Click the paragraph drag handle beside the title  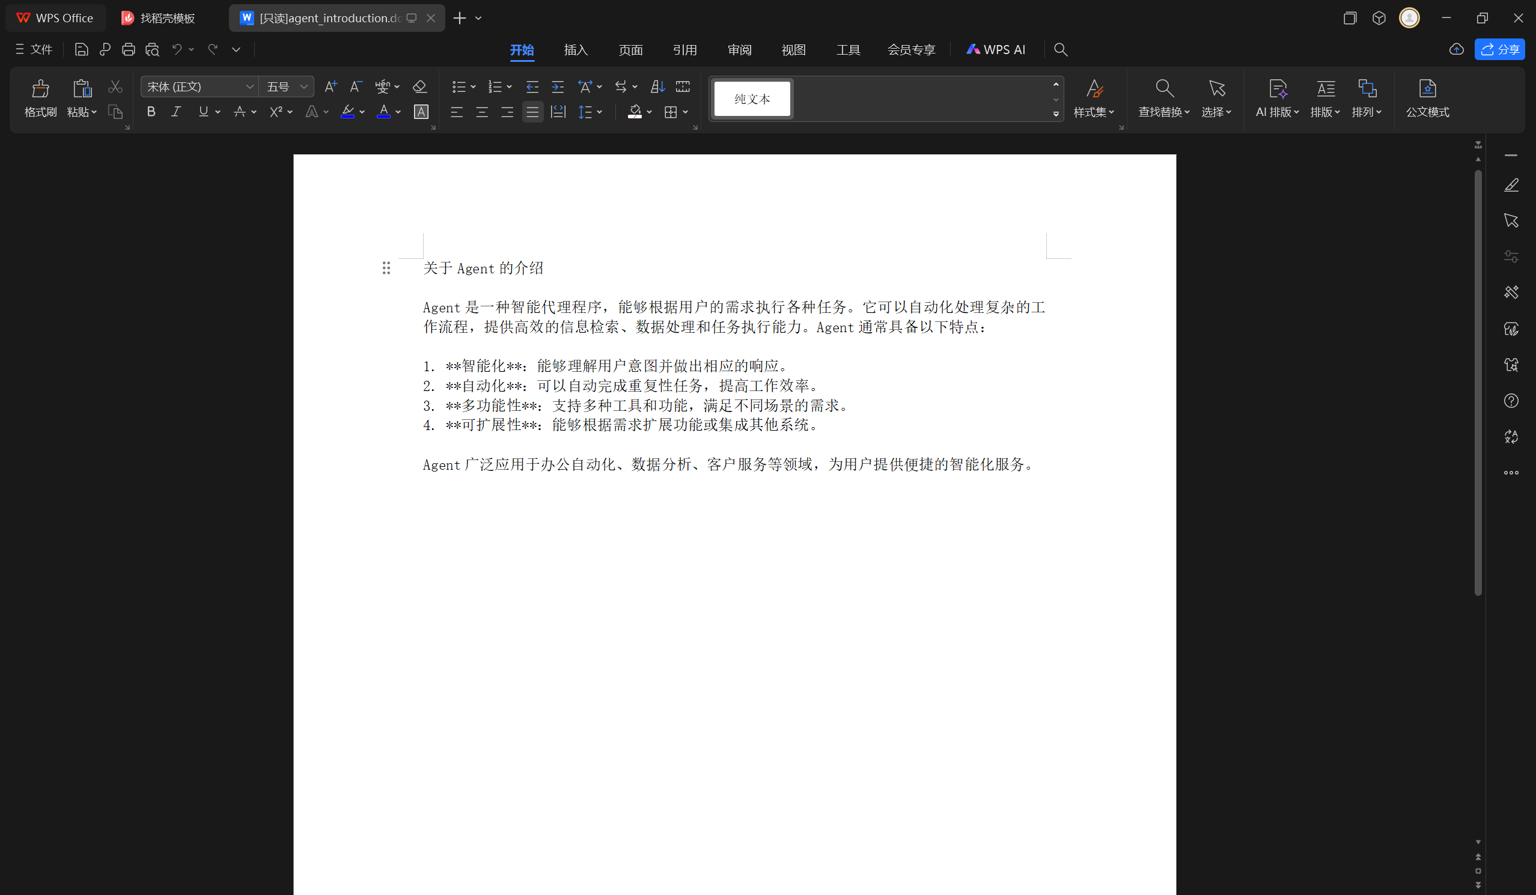pos(386,268)
